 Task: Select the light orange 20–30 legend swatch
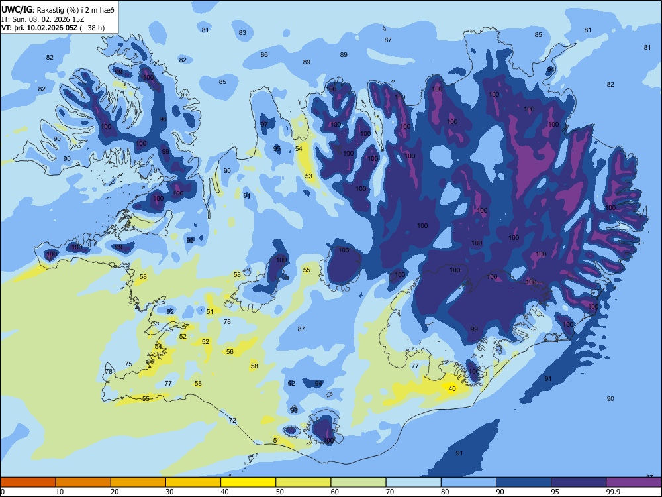(138, 482)
